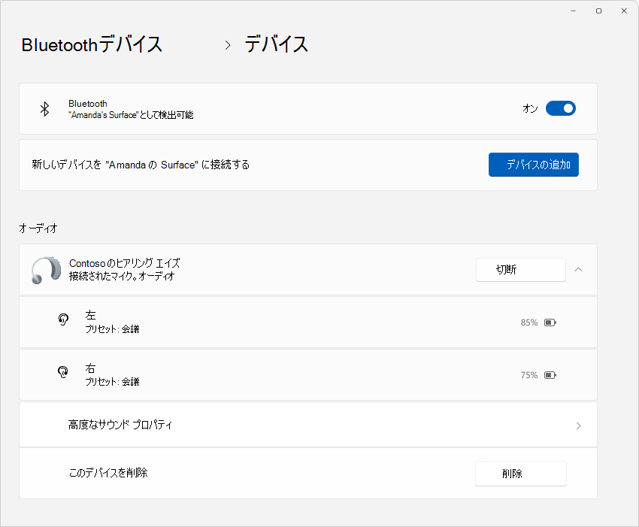Image resolution: width=639 pixels, height=527 pixels.
Task: Click このデバイスを削除 label
Action: [x=108, y=473]
